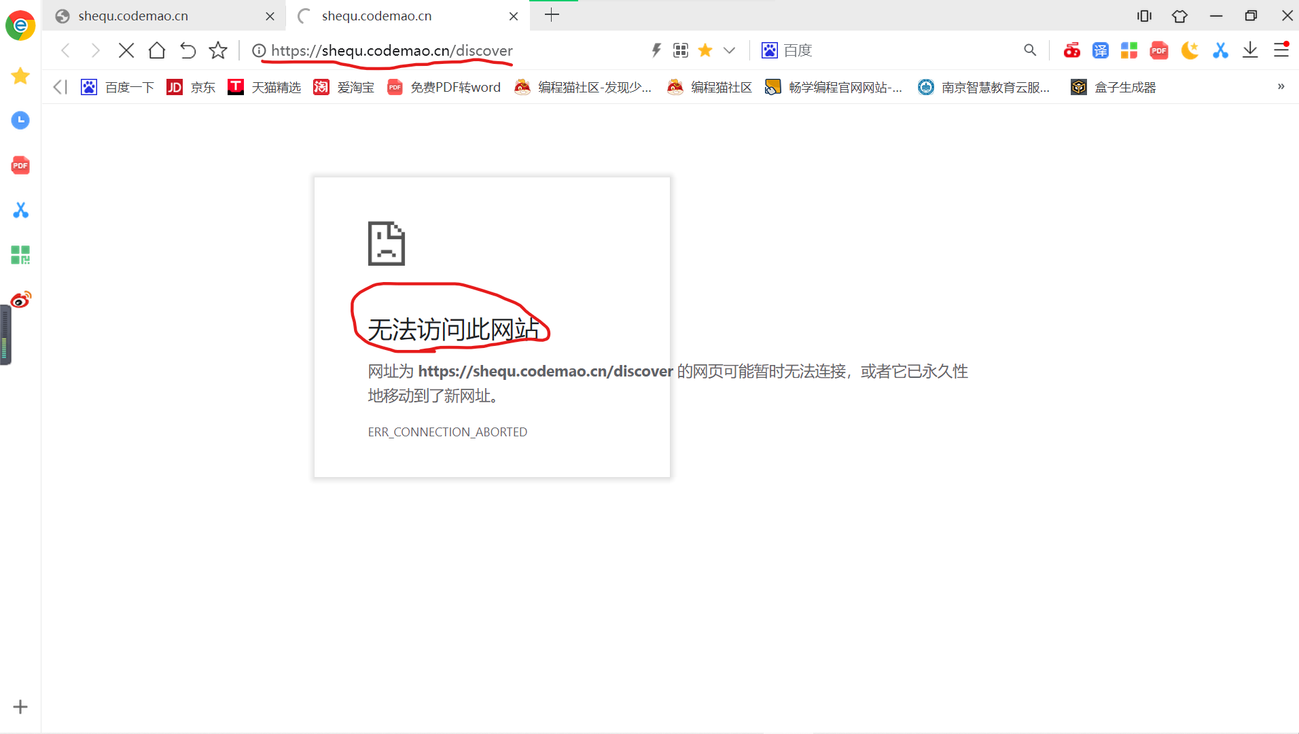Open the 天猫精选 bookmark
The width and height of the screenshot is (1299, 734).
(264, 87)
